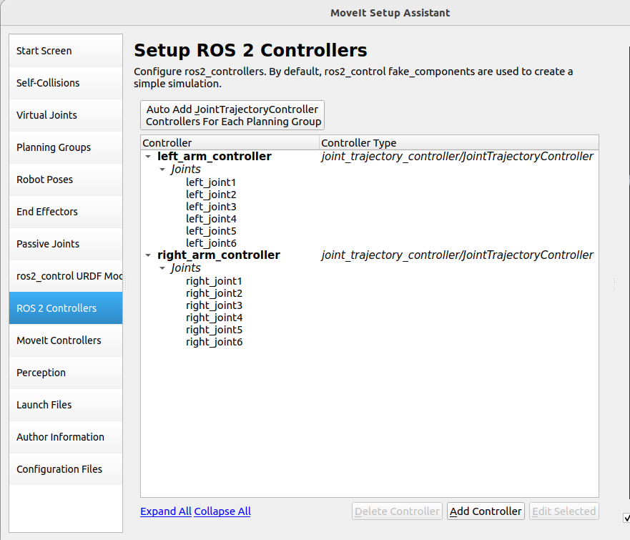Click the Controller Type column header

(459, 142)
